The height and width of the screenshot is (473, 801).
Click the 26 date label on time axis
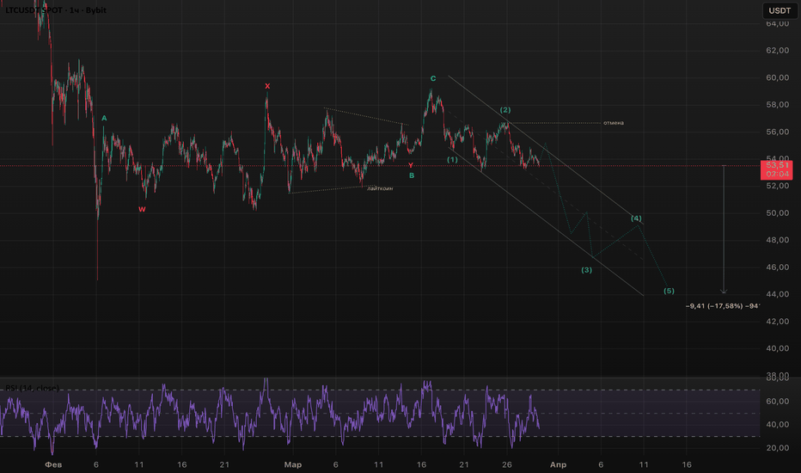click(507, 464)
